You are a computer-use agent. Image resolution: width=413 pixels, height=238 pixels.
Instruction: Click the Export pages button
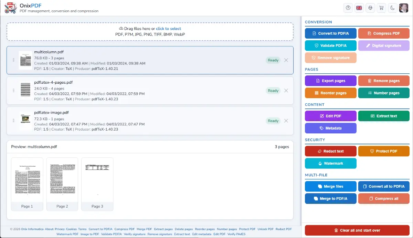point(331,81)
